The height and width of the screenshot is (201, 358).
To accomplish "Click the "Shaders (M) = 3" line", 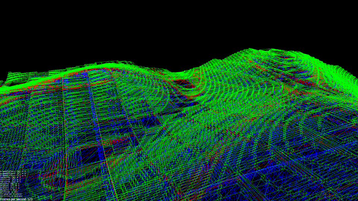I will point(10,184).
